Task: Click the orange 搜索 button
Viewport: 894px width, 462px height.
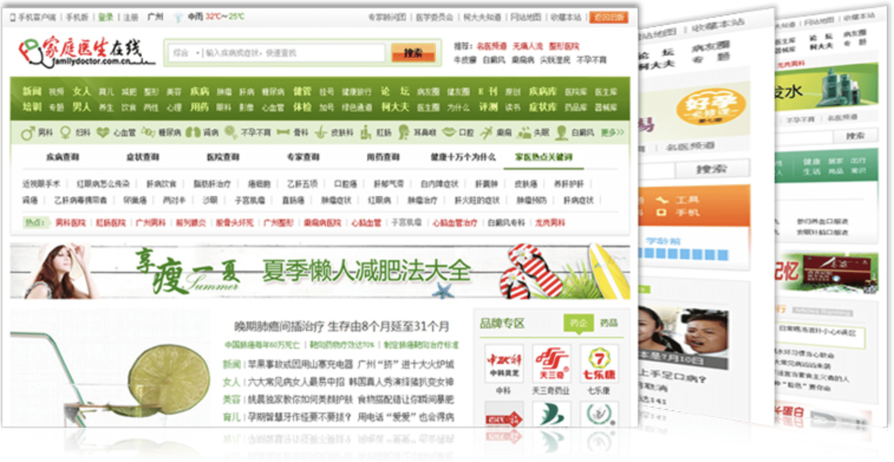Action: tap(413, 53)
